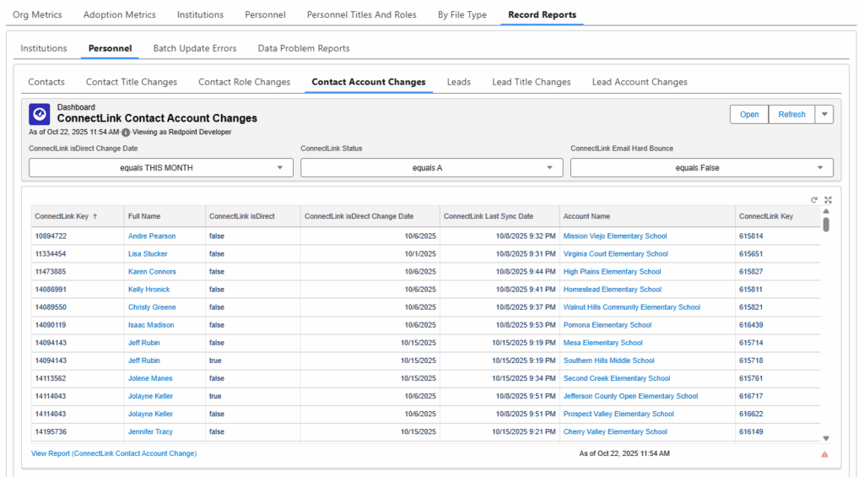The width and height of the screenshot is (864, 477).
Task: Click the orange warning triangle icon
Action: point(825,454)
